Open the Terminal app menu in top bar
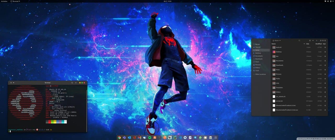The width and height of the screenshot is (335, 140). (15, 1)
